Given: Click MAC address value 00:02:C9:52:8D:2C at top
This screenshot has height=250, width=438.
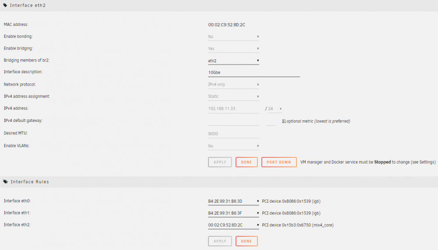Looking at the screenshot, I should [226, 25].
